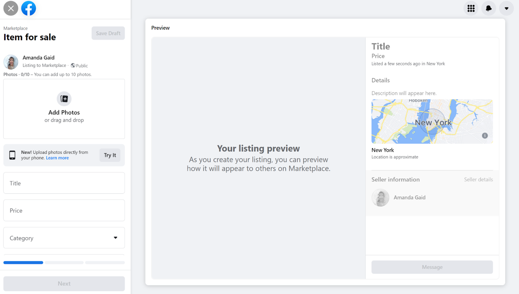The width and height of the screenshot is (519, 294).
Task: Click the Public globe icon
Action: (x=73, y=65)
